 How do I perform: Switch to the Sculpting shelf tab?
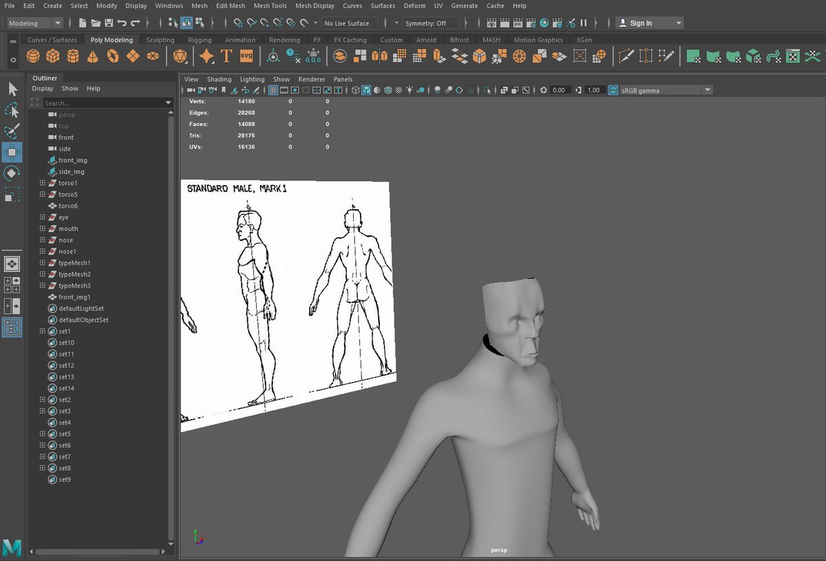pos(160,40)
